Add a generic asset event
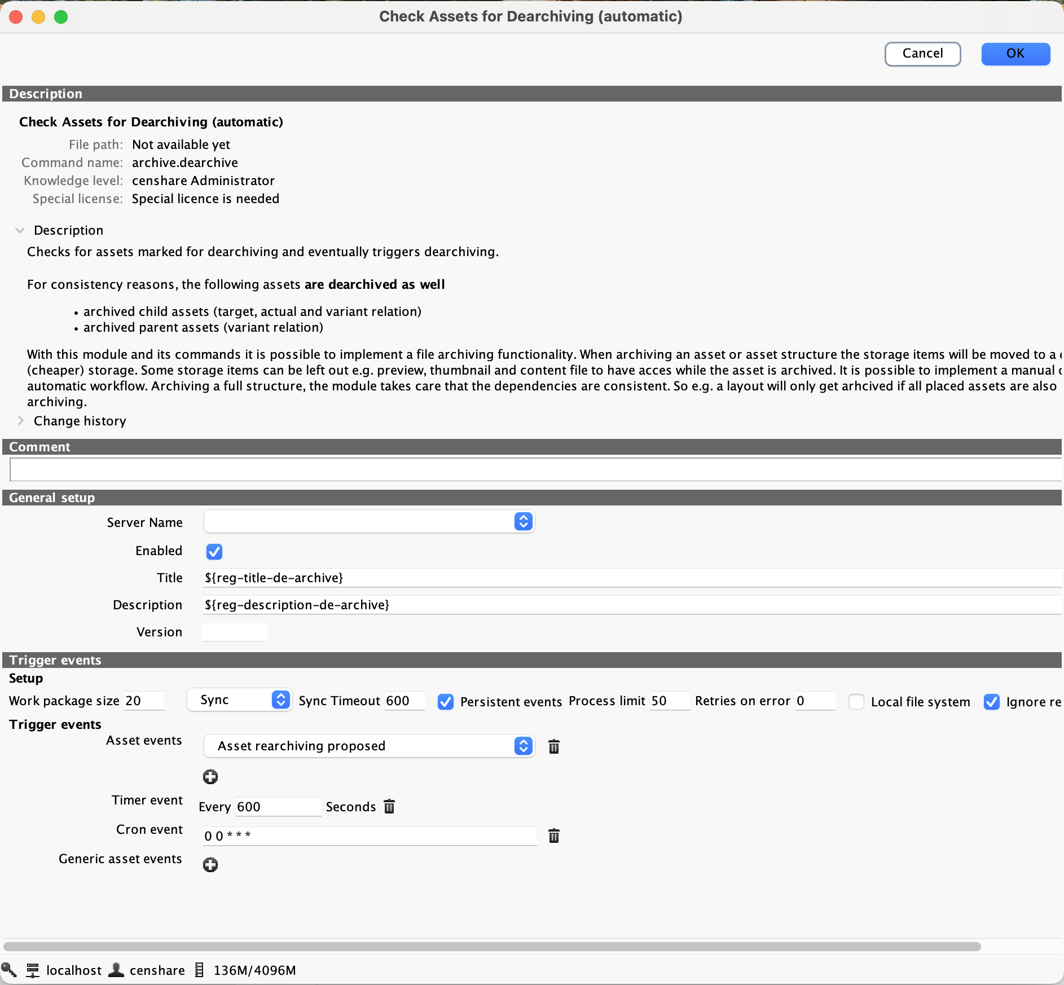1064x985 pixels. (x=210, y=865)
